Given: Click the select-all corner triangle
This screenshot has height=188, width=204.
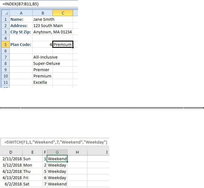Looking at the screenshot, I should pyautogui.click(x=6, y=13).
